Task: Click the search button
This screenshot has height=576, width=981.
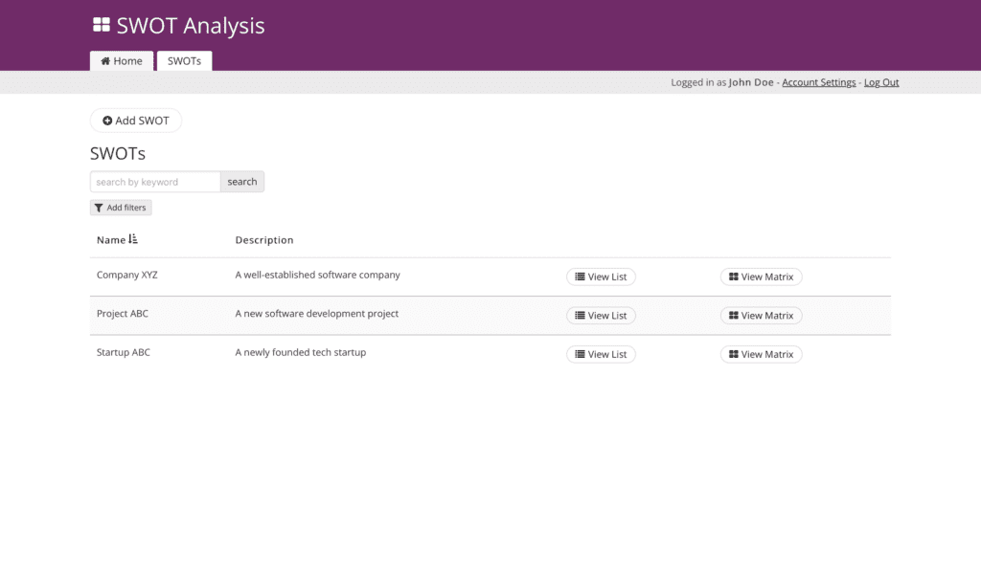Action: pos(242,182)
